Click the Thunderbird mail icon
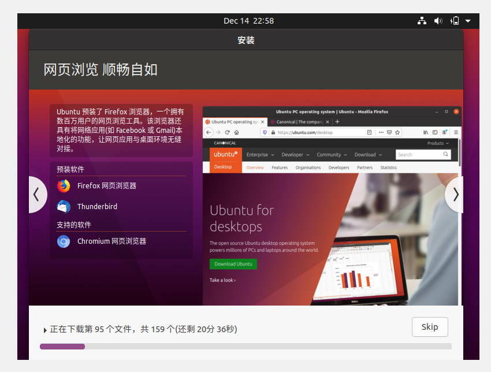 coord(64,207)
